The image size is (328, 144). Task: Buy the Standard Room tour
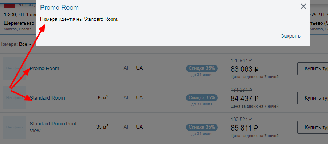coord(313,98)
